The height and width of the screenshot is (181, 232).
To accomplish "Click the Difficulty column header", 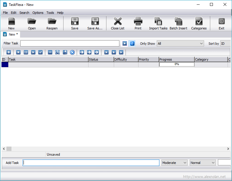I will coord(126,59).
